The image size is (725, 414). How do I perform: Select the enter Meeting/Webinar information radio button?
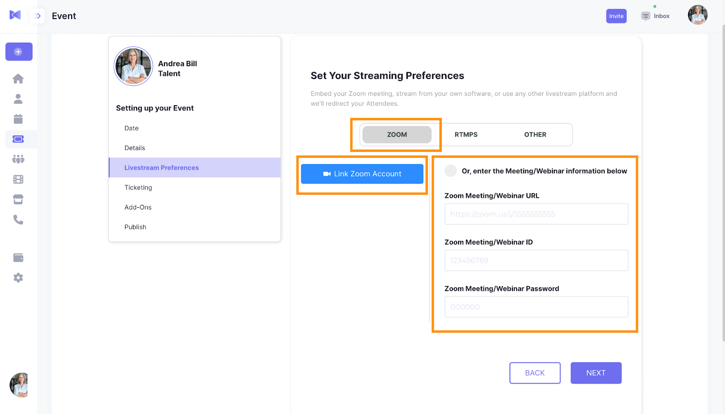tap(450, 170)
